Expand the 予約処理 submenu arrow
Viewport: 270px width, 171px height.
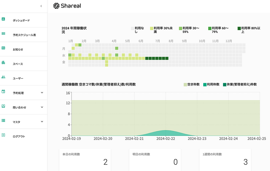pyautogui.click(x=42, y=93)
